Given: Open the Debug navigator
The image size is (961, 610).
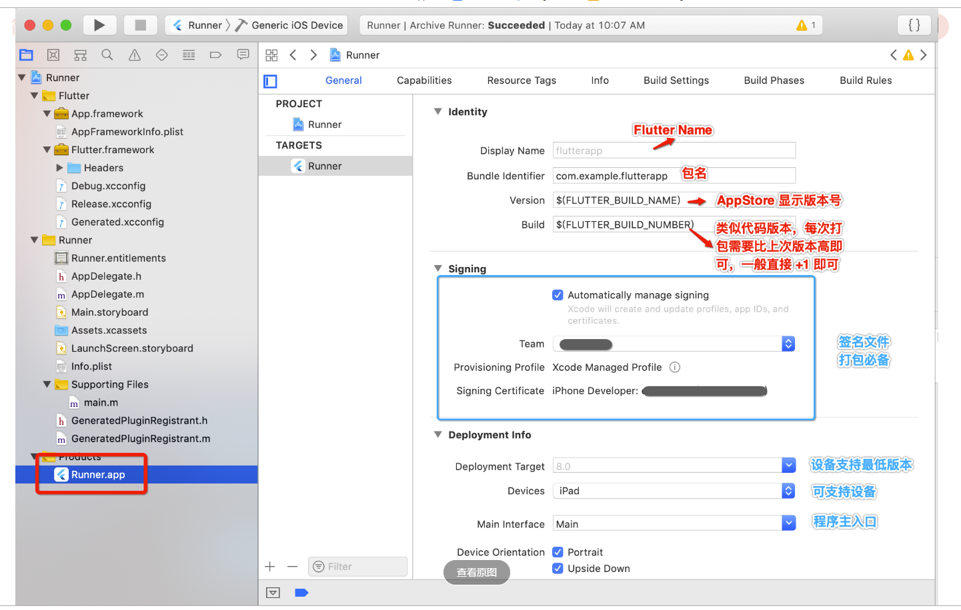Looking at the screenshot, I should (x=189, y=55).
